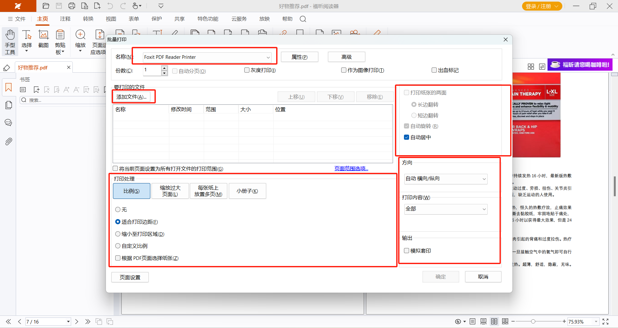Screen dimensions: 618x328
Task: Enable the grayscale print (灰度打印) checkbox
Action: tap(247, 70)
